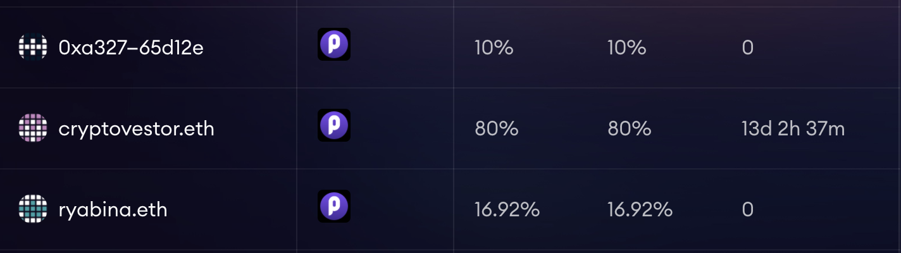The image size is (901, 253).
Task: Click the first 10% value for 0xa327–65d12e
Action: pos(494,48)
